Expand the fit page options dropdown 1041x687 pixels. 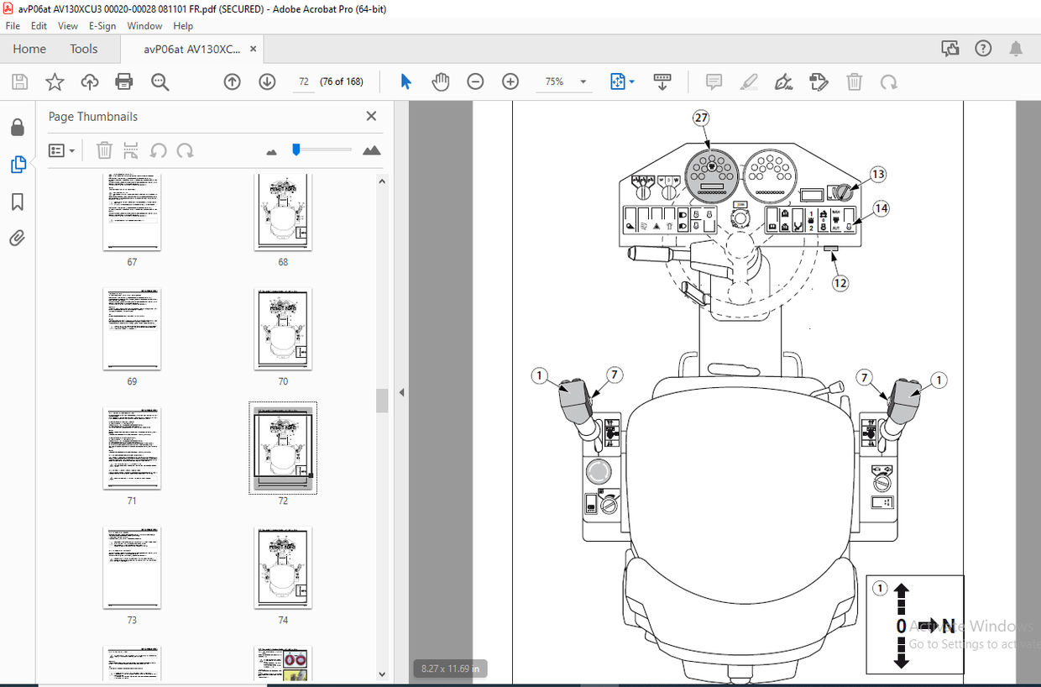coord(631,82)
